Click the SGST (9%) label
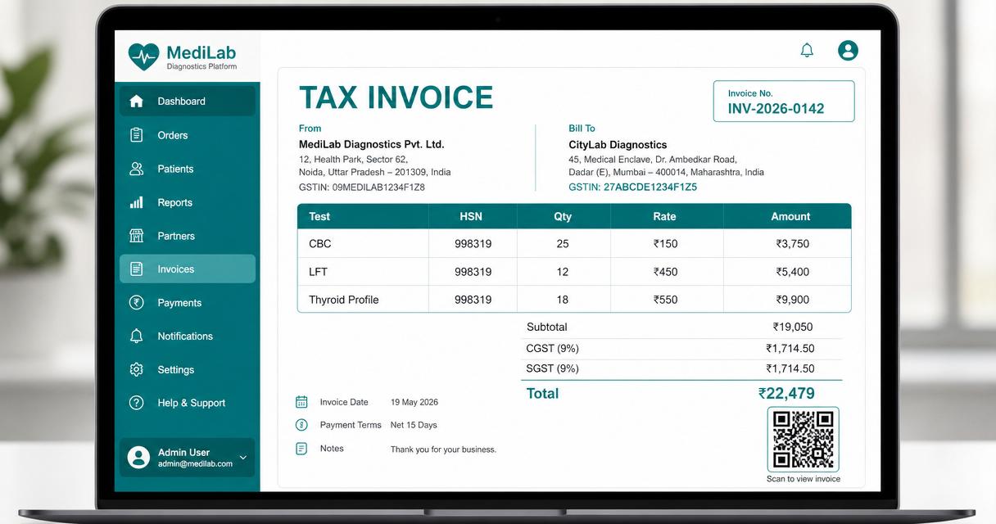 pos(552,368)
